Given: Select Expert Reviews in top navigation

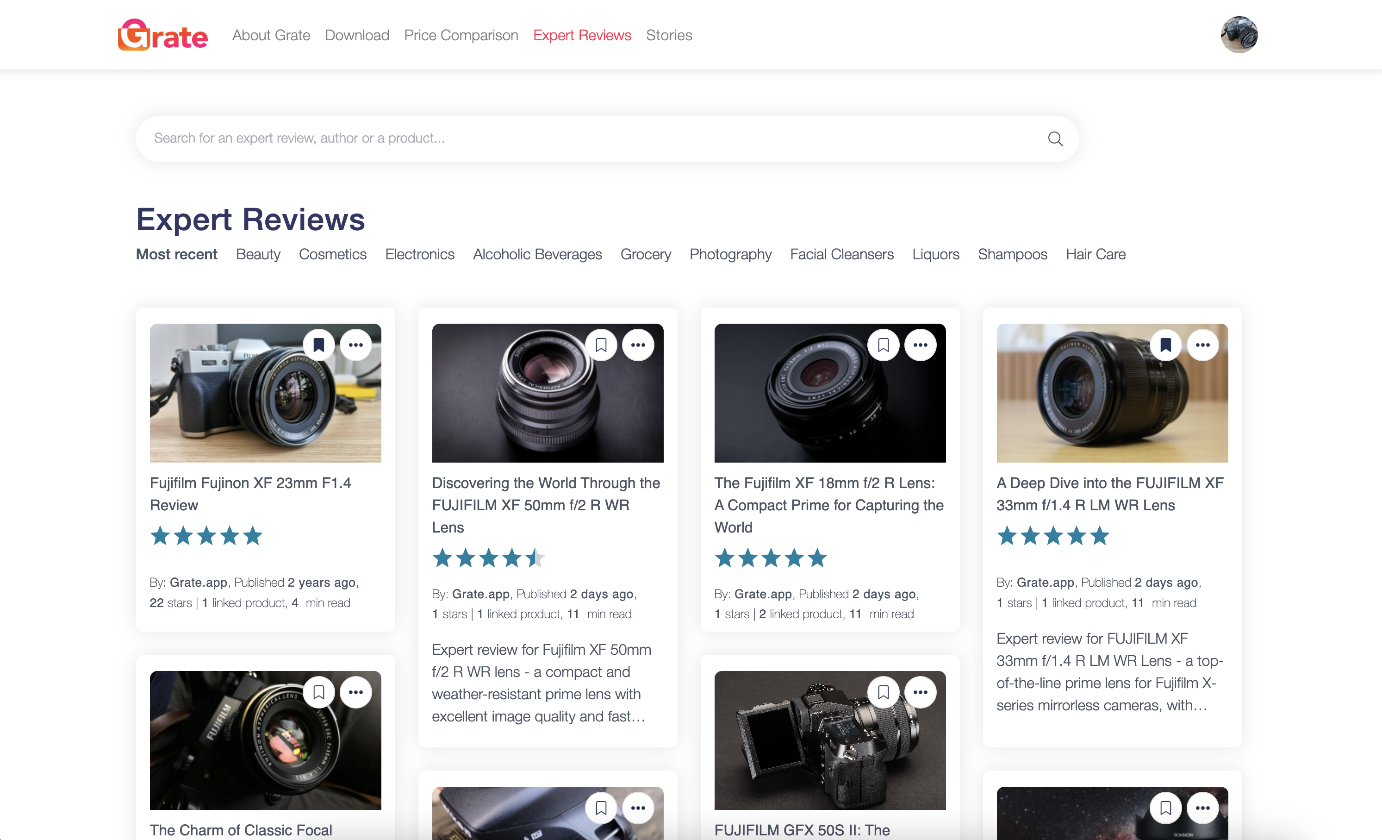Looking at the screenshot, I should [x=582, y=35].
